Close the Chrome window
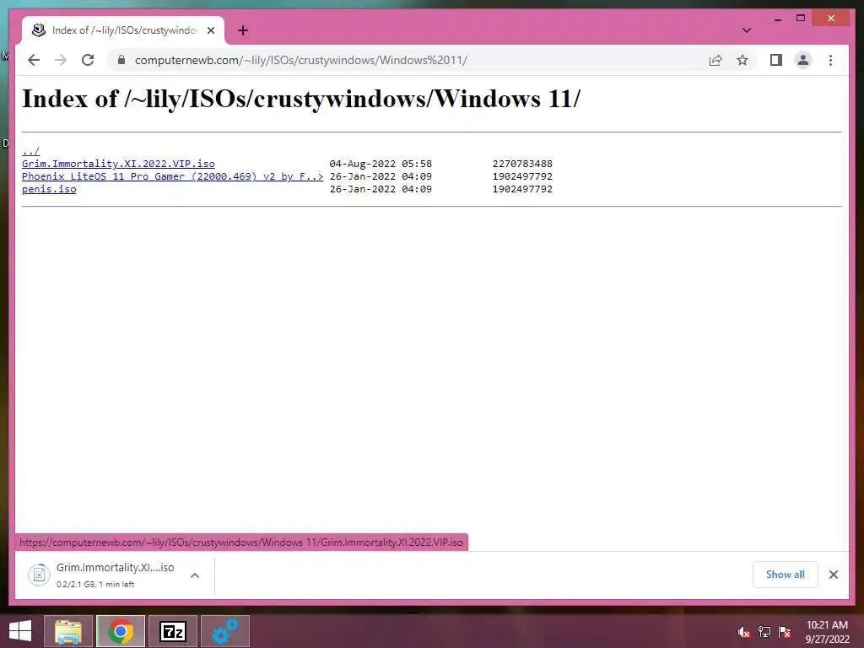864x648 pixels. pyautogui.click(x=831, y=19)
